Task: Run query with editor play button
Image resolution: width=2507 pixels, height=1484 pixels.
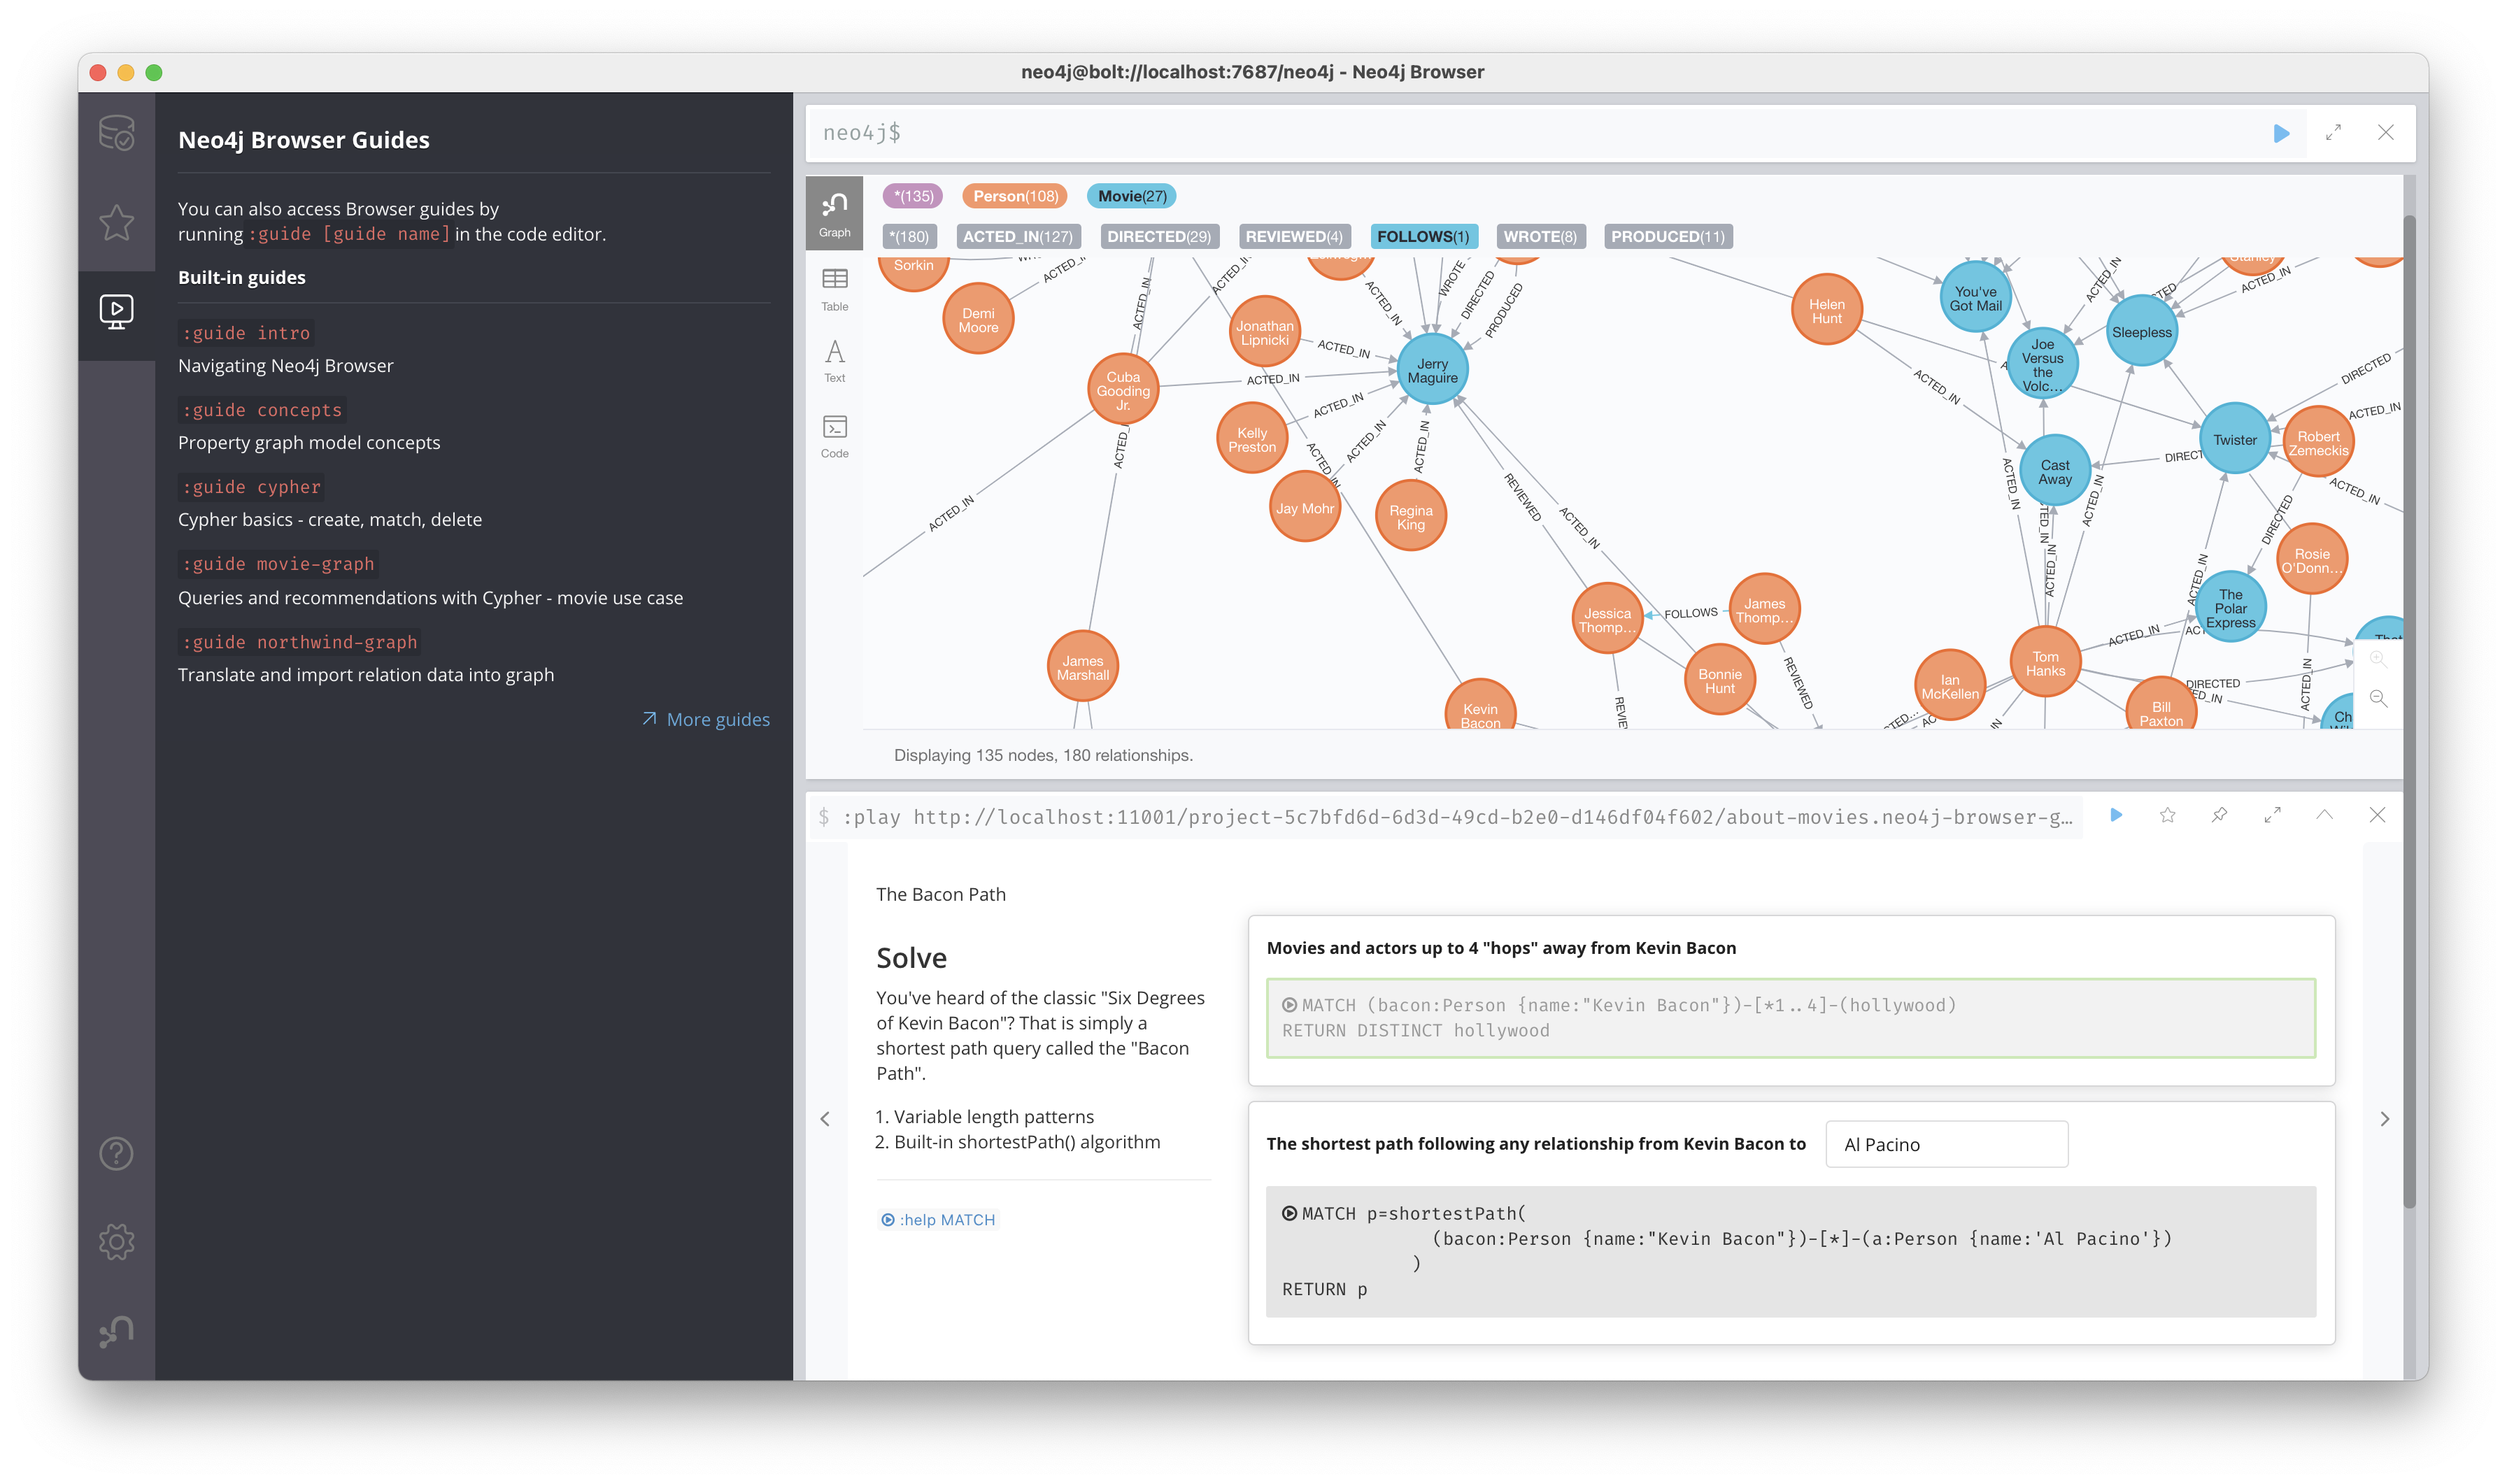Action: tap(2281, 133)
